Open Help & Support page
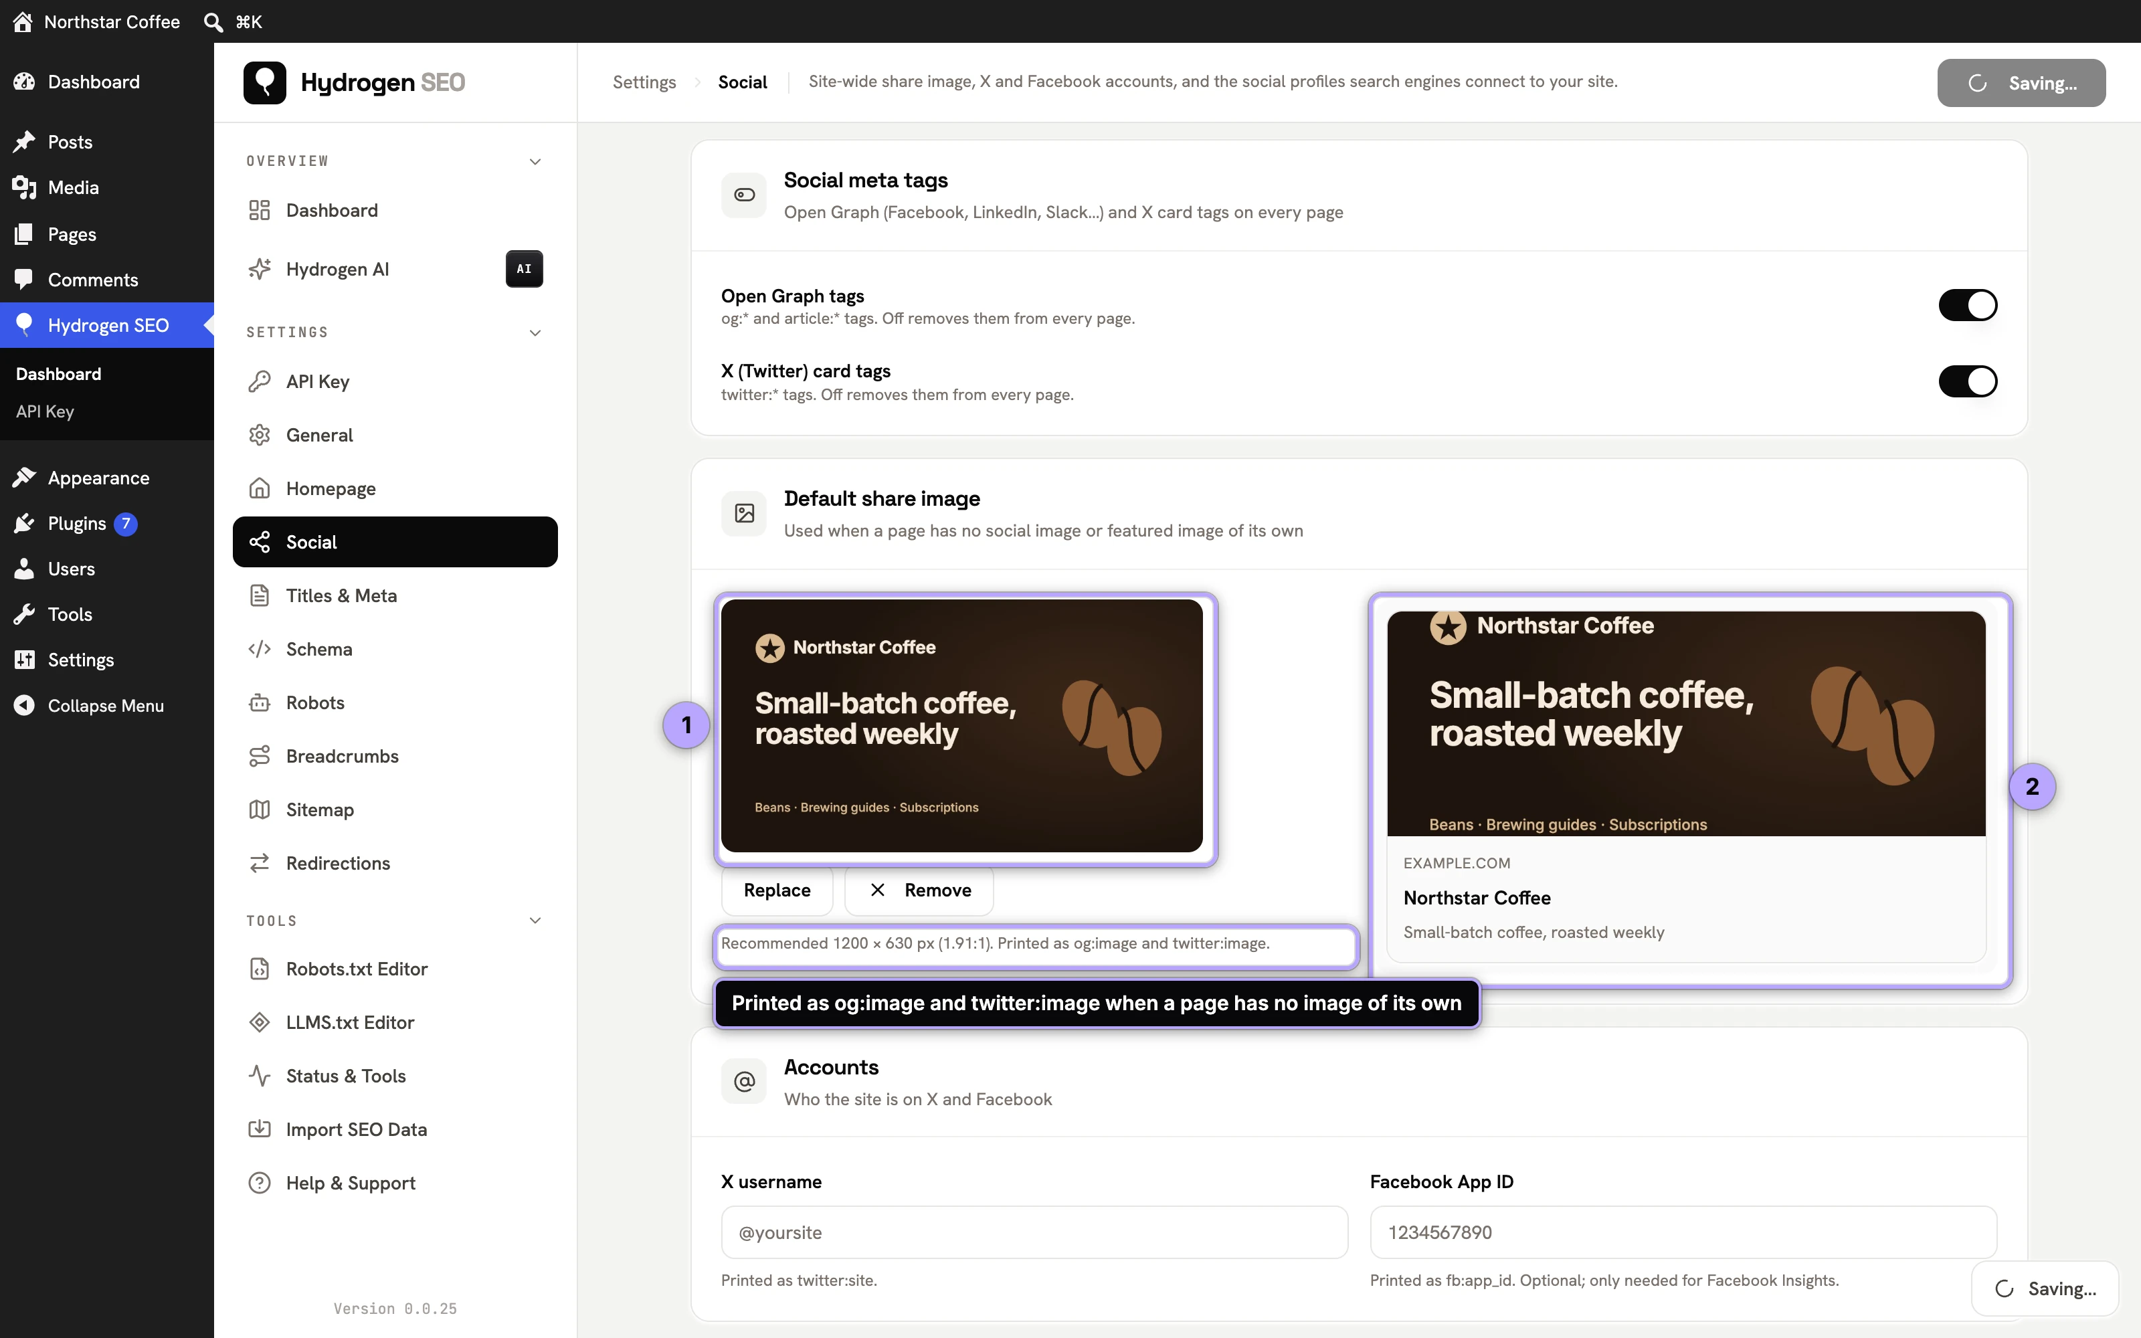This screenshot has height=1338, width=2141. tap(395, 1183)
